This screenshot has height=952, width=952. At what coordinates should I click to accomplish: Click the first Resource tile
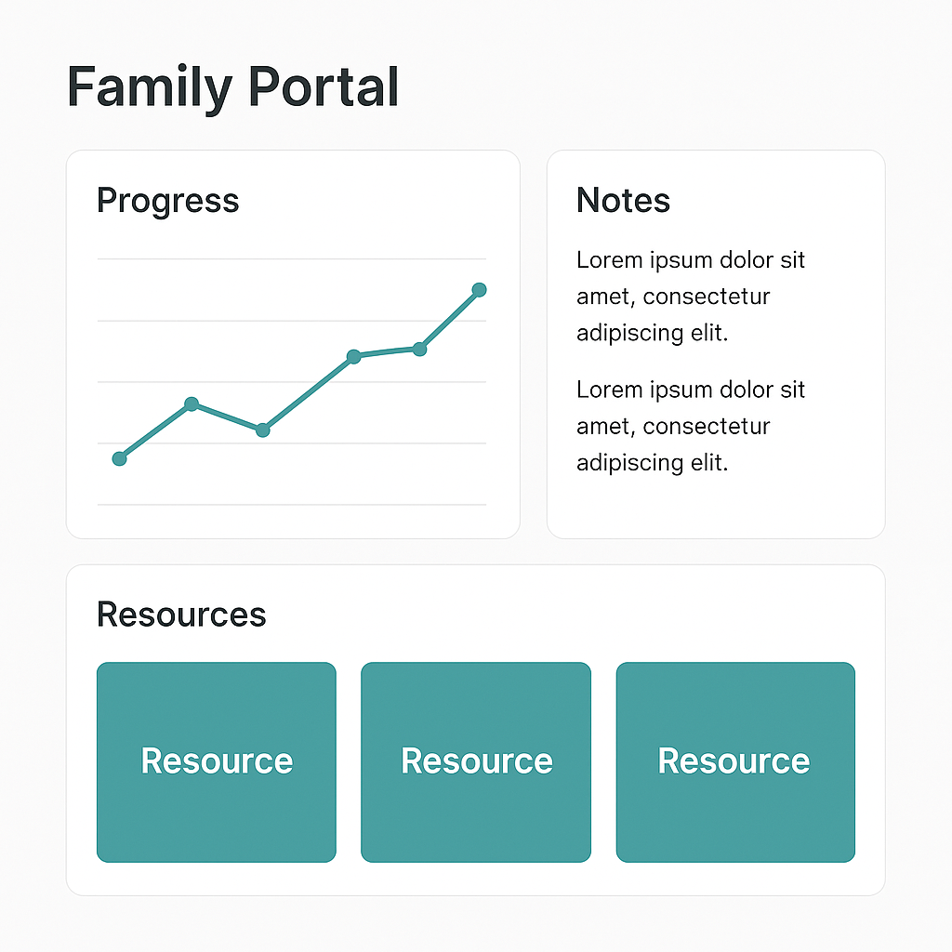coord(216,760)
